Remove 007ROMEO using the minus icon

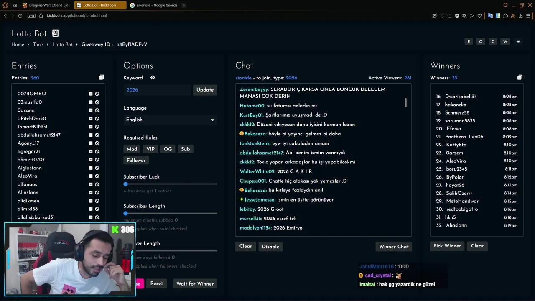[90, 94]
